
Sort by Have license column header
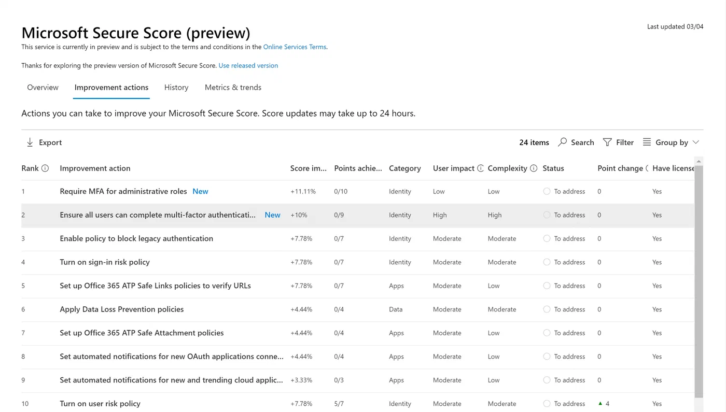[x=673, y=168]
